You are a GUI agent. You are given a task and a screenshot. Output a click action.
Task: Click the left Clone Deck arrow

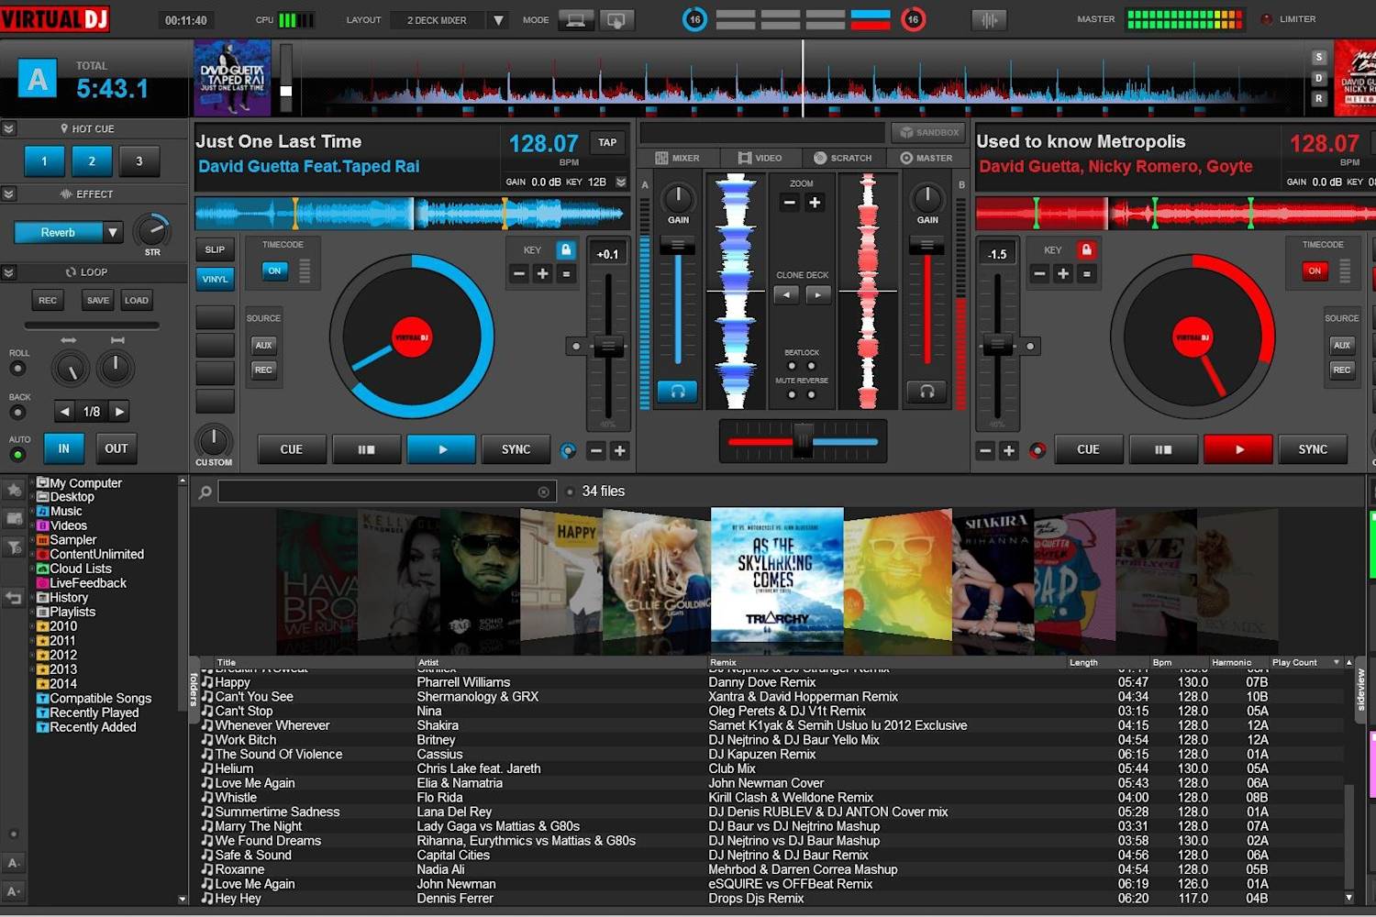785,293
